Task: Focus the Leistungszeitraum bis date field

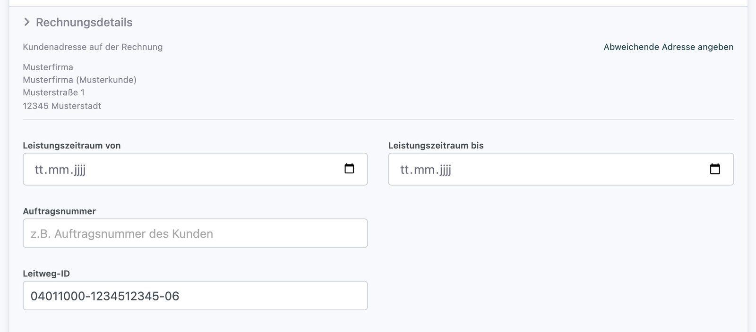Action: [561, 169]
